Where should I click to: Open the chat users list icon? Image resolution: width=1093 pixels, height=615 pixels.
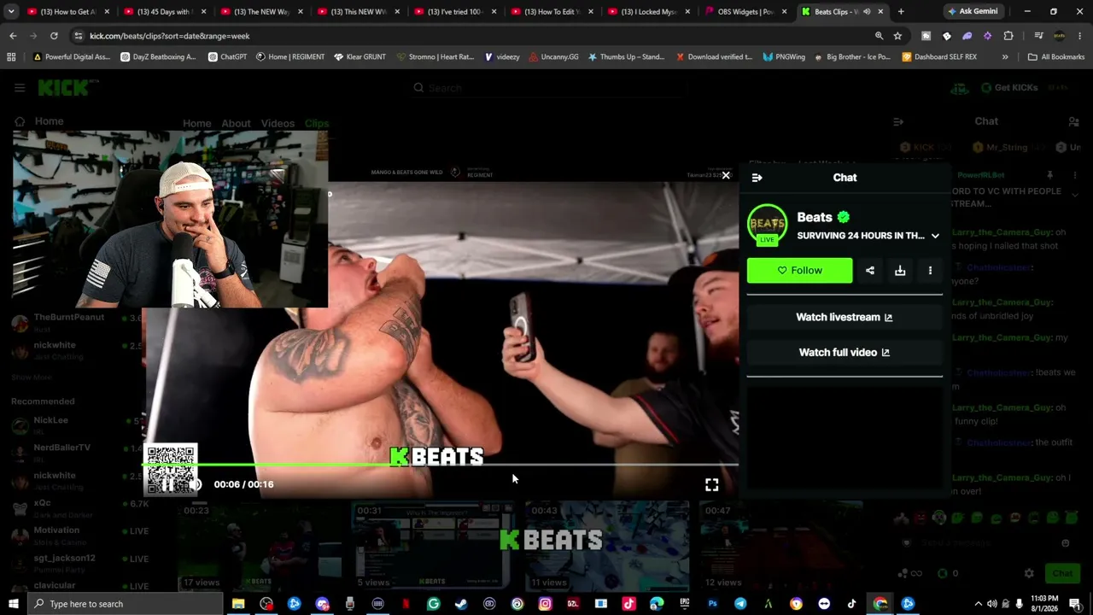click(x=1073, y=122)
